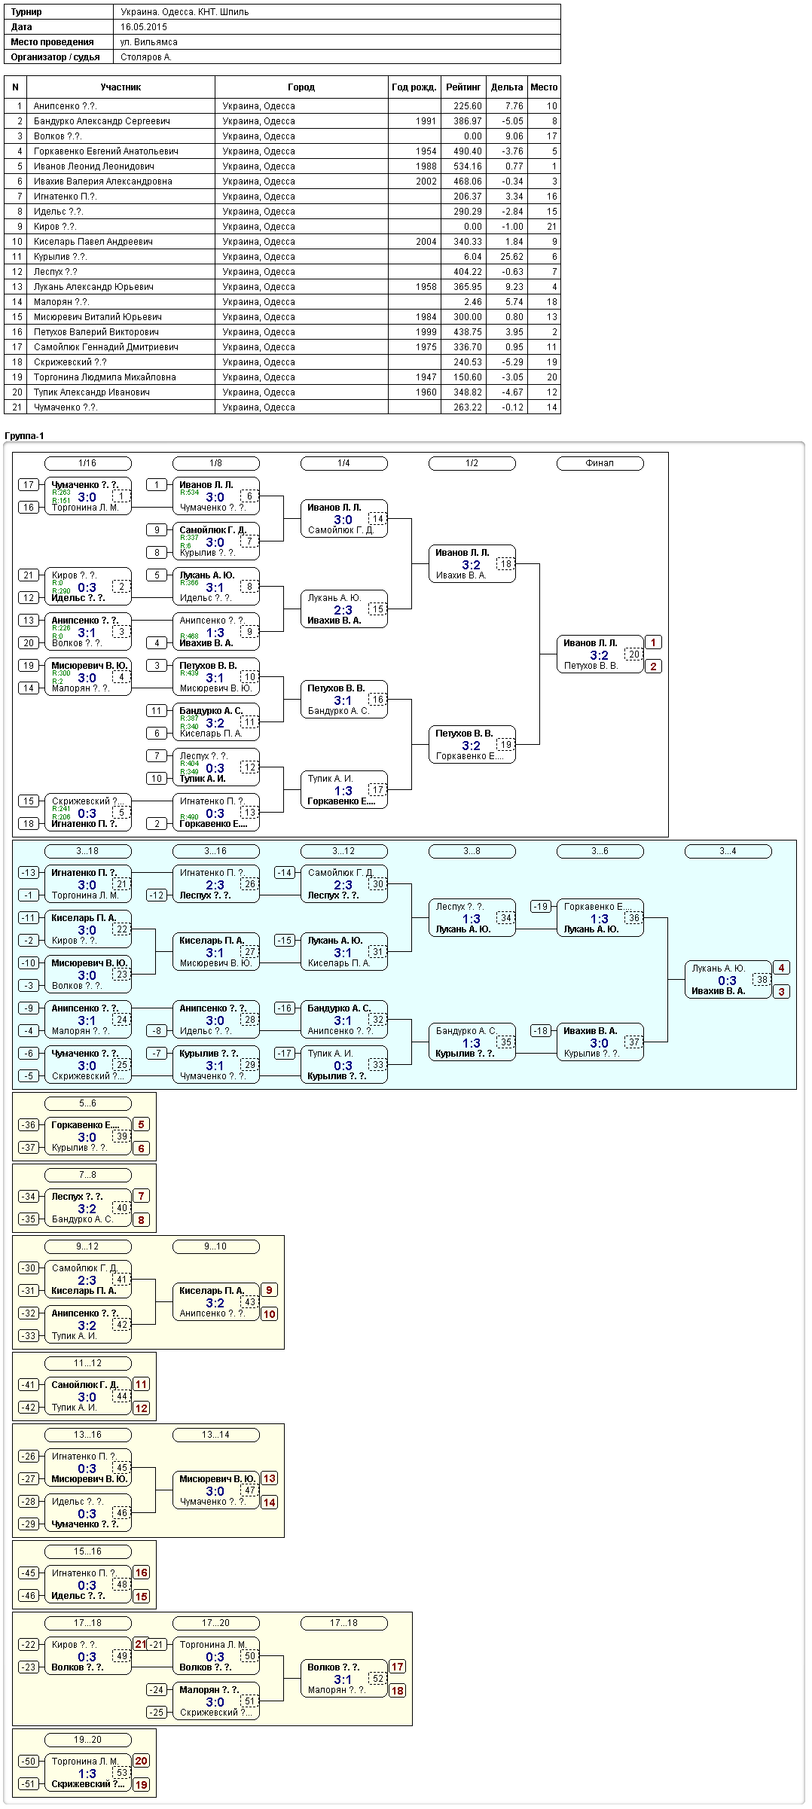812x1809 pixels.
Task: Click the red place badge 13 beside Мисюревич
Action: point(270,1478)
